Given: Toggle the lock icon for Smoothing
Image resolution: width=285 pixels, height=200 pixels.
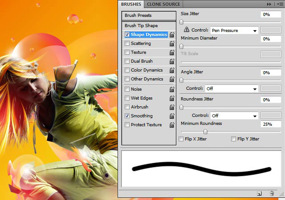Looking at the screenshot, I should point(172,116).
